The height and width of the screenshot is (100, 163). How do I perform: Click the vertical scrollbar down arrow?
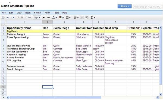(161, 94)
